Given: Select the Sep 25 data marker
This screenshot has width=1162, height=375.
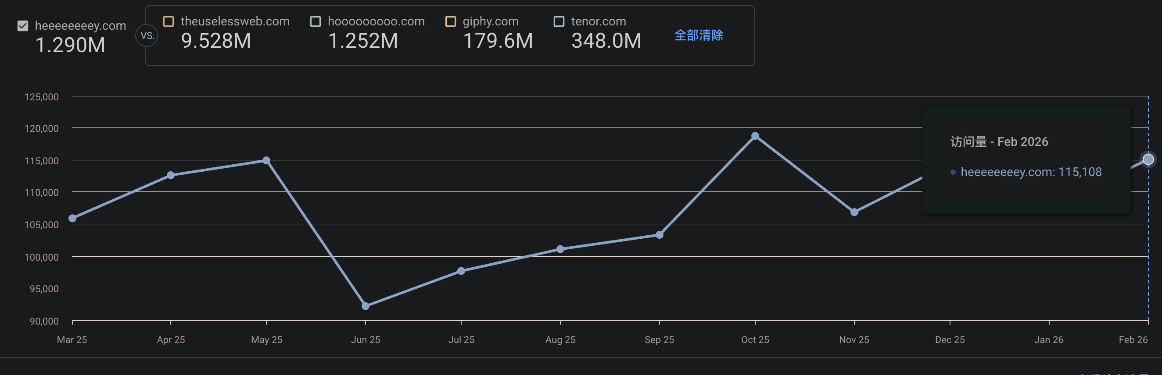Looking at the screenshot, I should 659,234.
